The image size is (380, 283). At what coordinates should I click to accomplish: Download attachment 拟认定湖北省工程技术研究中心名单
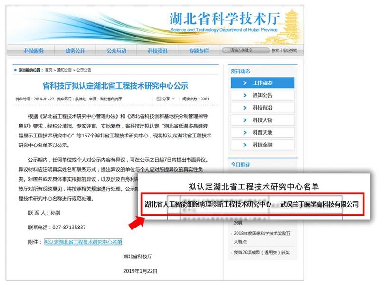[83, 242]
